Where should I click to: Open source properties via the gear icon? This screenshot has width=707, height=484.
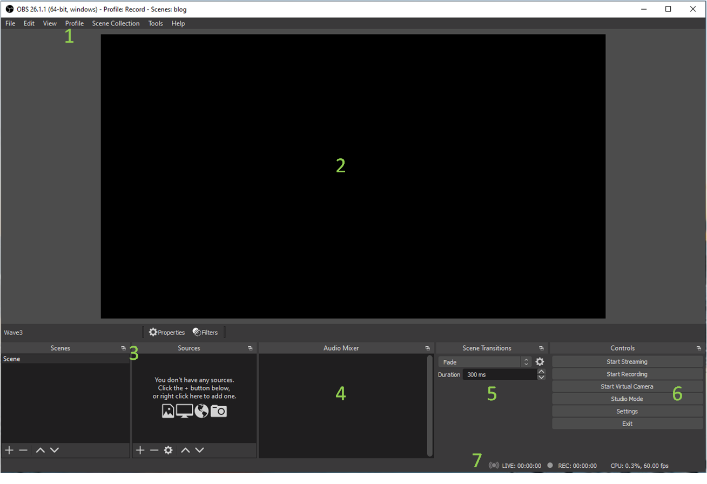(x=169, y=450)
